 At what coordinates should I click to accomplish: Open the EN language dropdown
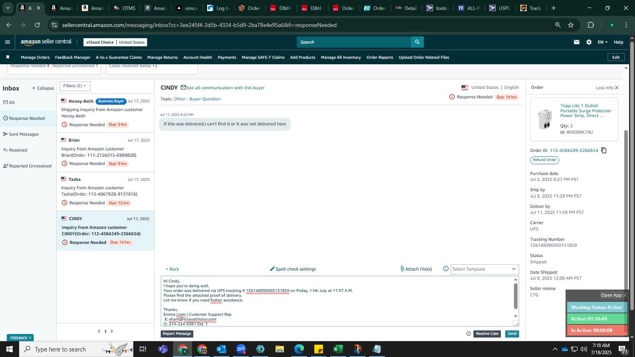coord(602,42)
